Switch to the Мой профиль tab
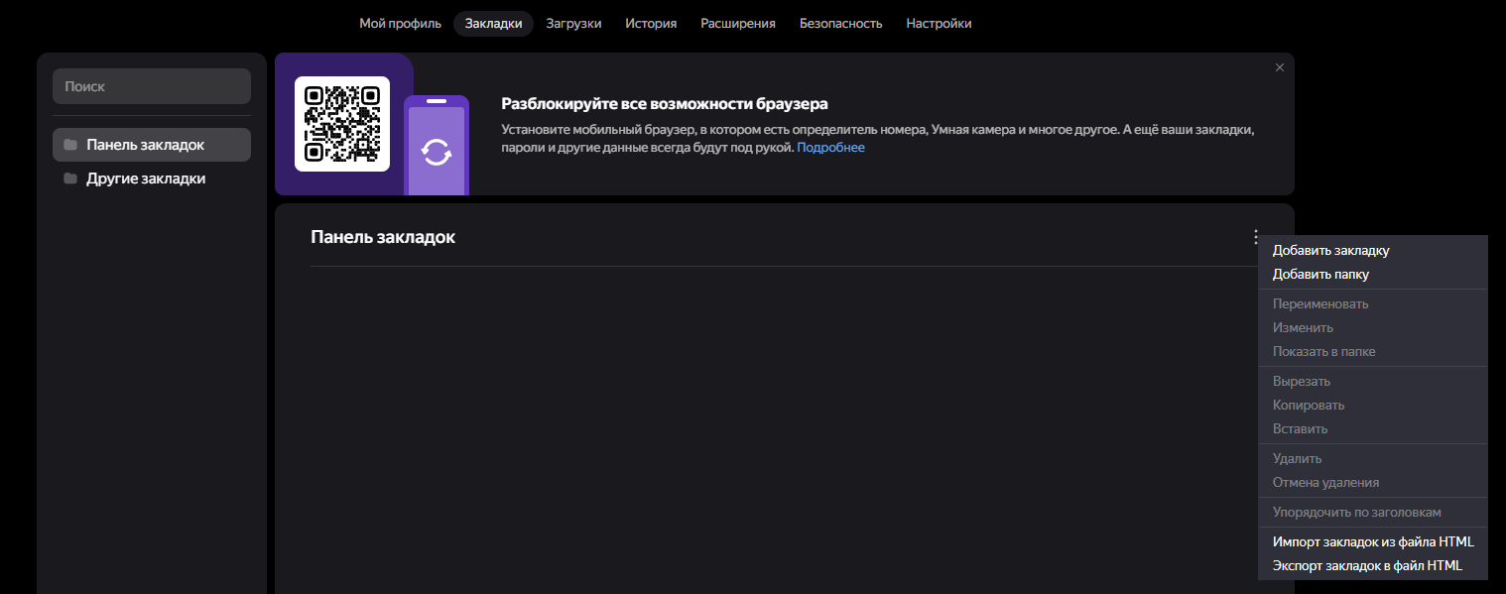The height and width of the screenshot is (594, 1506). point(400,24)
